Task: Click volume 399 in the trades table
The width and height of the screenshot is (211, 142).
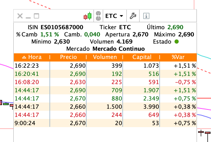Action: click(117, 66)
